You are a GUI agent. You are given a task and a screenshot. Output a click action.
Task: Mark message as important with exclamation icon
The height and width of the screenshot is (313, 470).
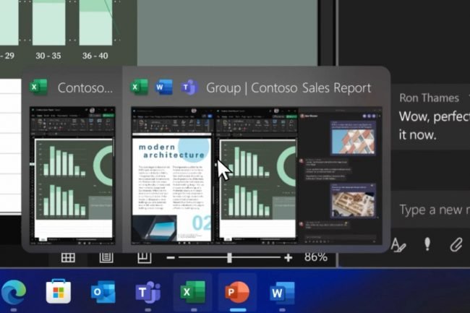click(427, 245)
